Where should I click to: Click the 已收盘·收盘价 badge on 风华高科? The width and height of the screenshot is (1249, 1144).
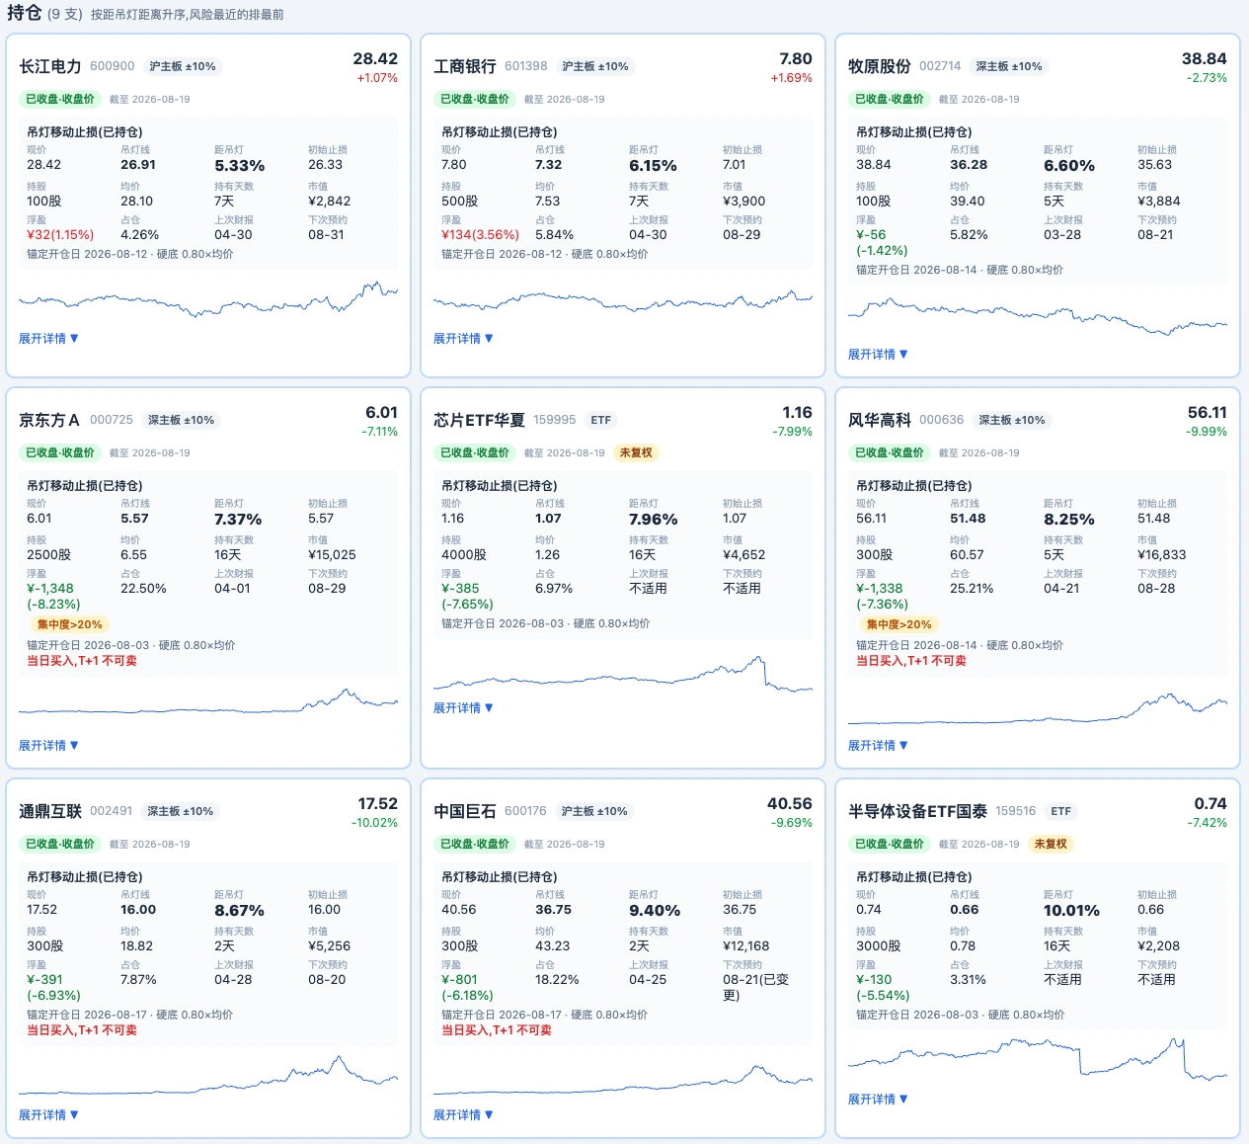(x=890, y=452)
